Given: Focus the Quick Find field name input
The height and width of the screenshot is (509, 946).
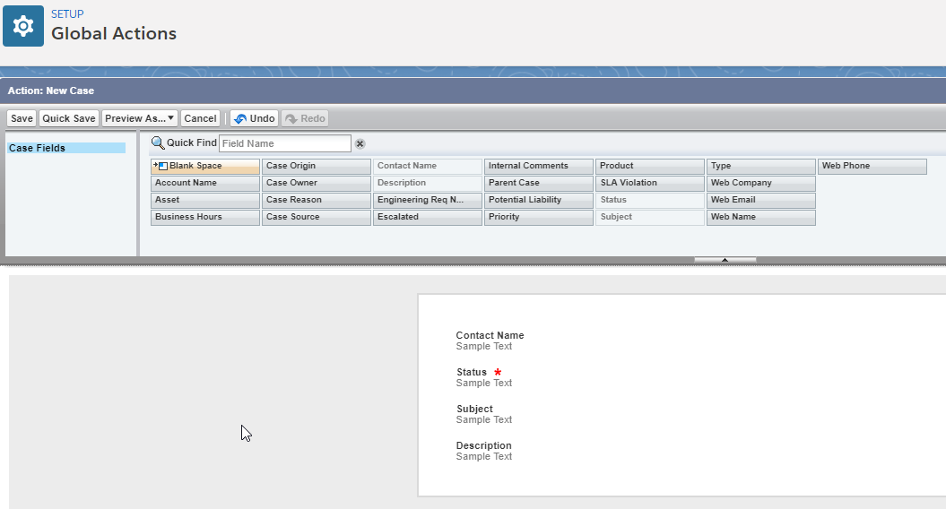Looking at the screenshot, I should (x=285, y=143).
